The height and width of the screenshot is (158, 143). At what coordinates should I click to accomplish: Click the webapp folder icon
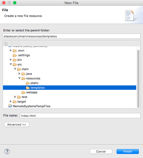point(23,92)
